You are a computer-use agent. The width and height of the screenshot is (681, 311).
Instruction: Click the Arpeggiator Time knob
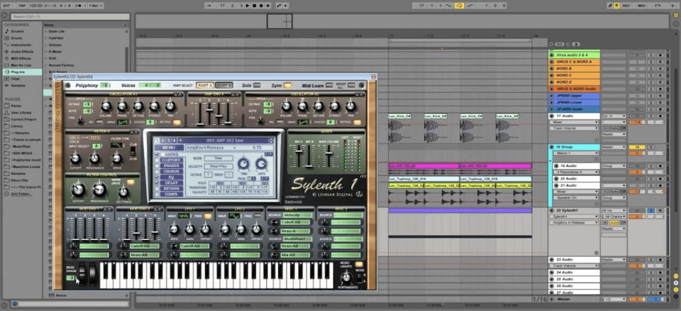(244, 164)
